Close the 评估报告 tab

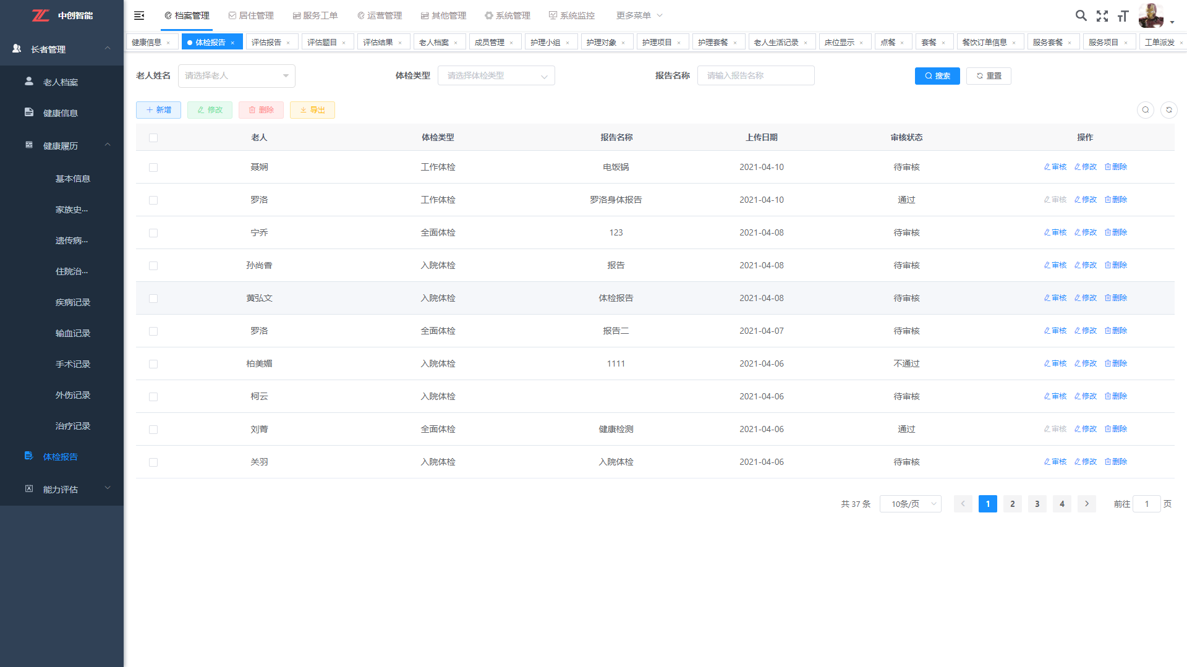[288, 43]
